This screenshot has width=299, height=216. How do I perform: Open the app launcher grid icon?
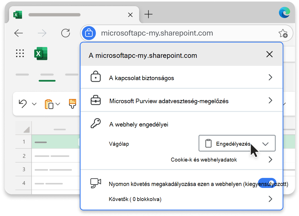[x=20, y=53]
